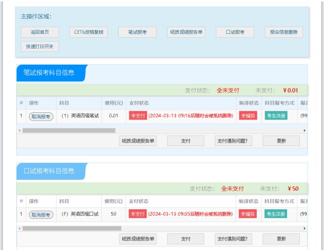Cancel registration for 英语四级笔试

(41, 117)
